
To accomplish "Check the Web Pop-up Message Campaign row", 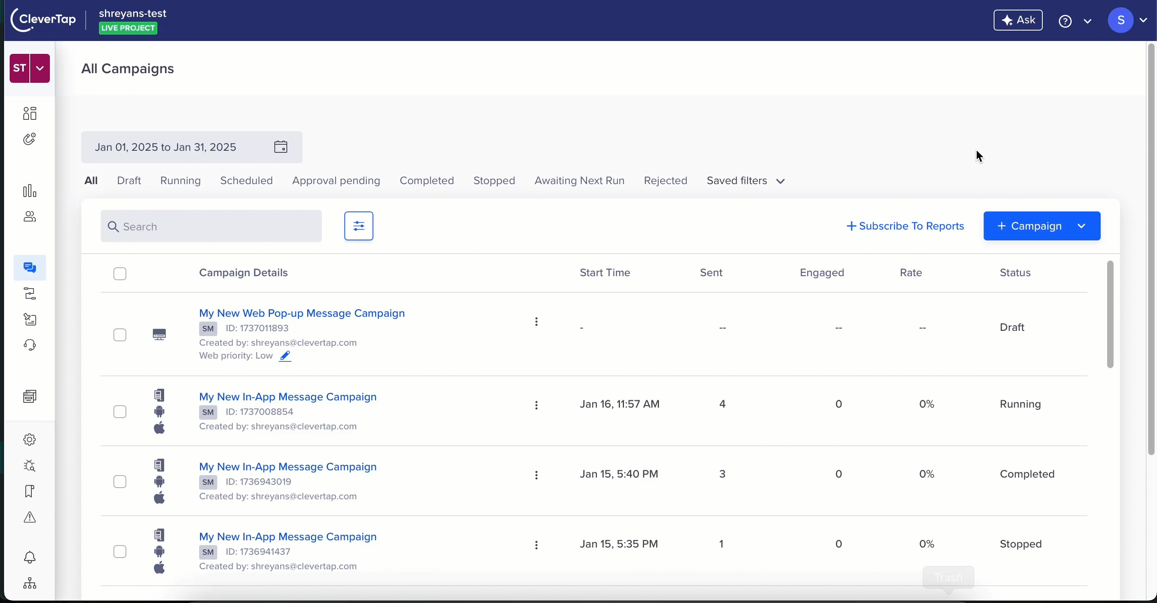I will [120, 335].
